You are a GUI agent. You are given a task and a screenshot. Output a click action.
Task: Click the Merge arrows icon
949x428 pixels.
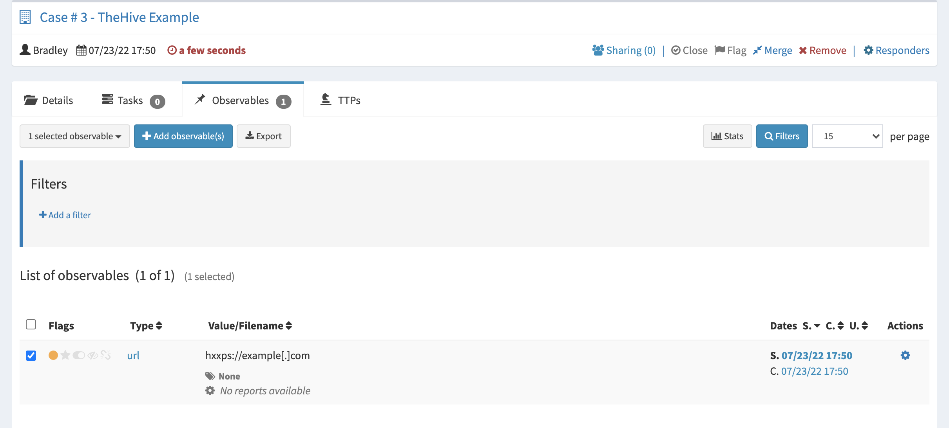[757, 50]
